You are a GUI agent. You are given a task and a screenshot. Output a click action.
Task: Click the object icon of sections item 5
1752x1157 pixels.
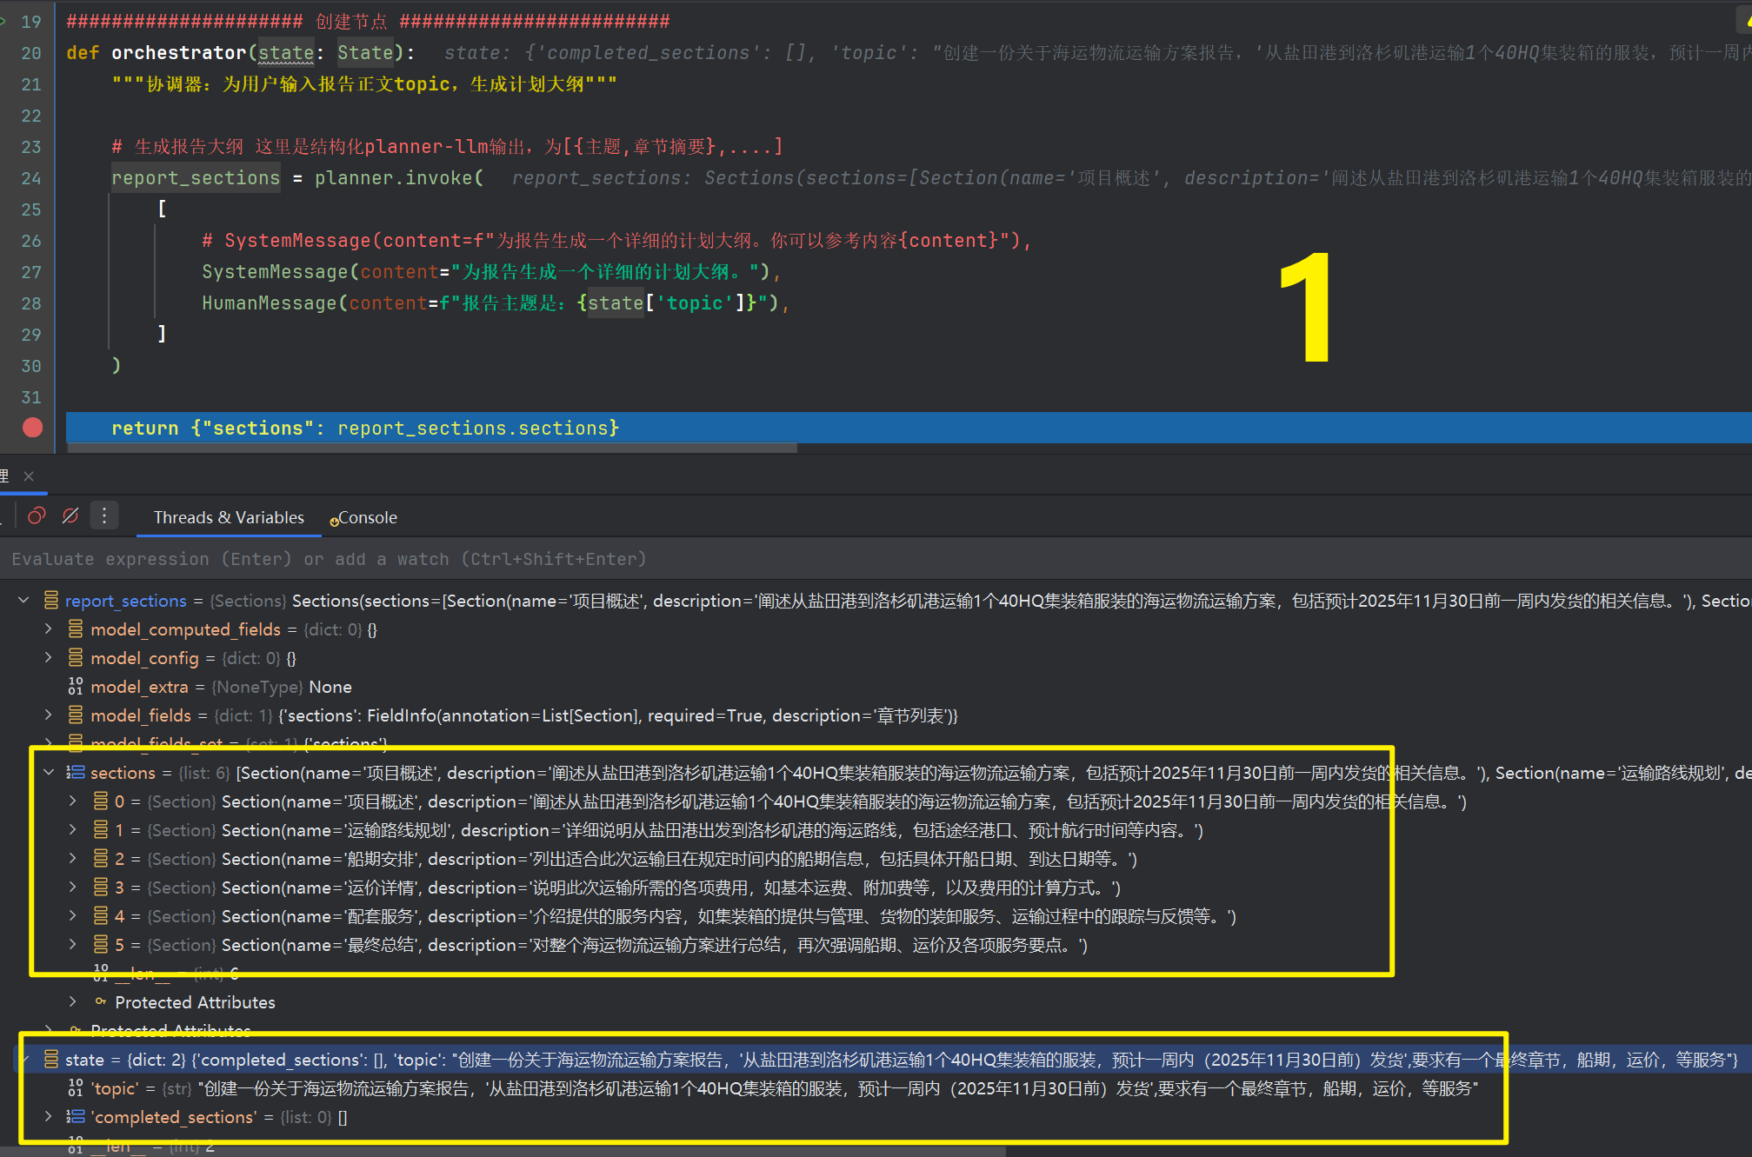101,944
